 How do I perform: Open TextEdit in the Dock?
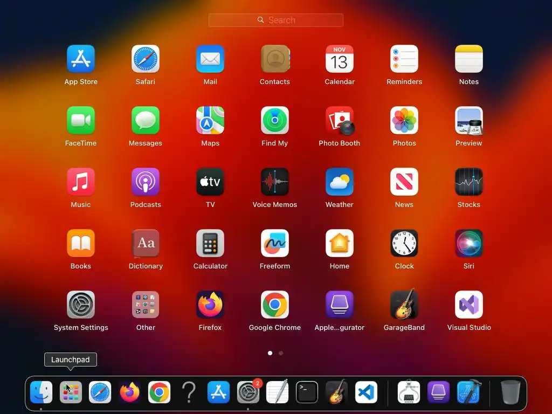point(278,392)
